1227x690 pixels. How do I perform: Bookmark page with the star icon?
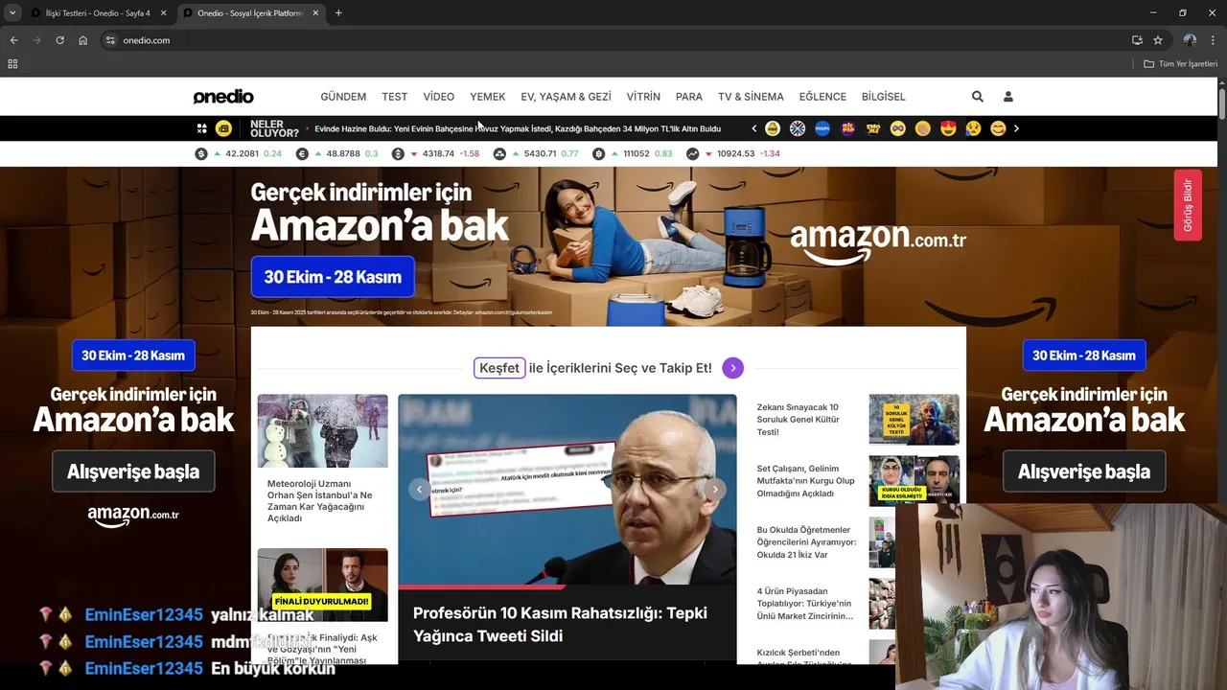tap(1158, 40)
